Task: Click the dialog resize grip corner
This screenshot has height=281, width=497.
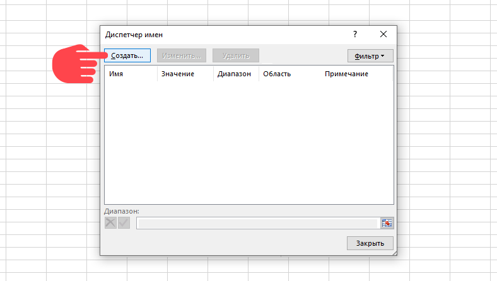Action: point(394,253)
